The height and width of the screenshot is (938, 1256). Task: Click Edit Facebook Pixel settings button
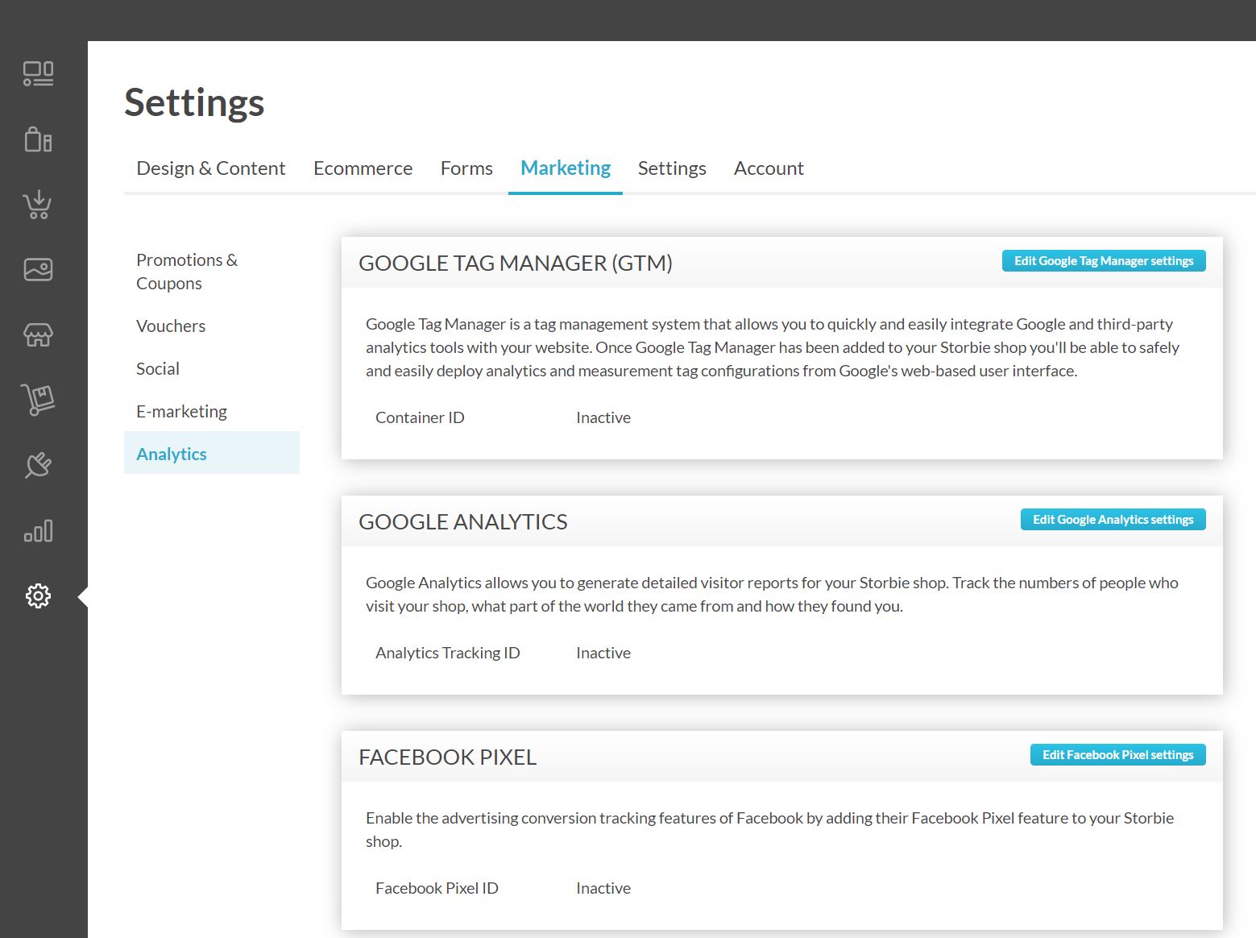(x=1118, y=755)
